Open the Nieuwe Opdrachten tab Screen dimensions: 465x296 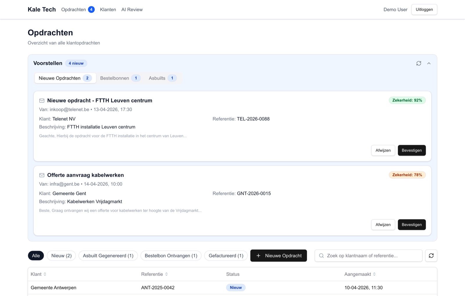65,78
